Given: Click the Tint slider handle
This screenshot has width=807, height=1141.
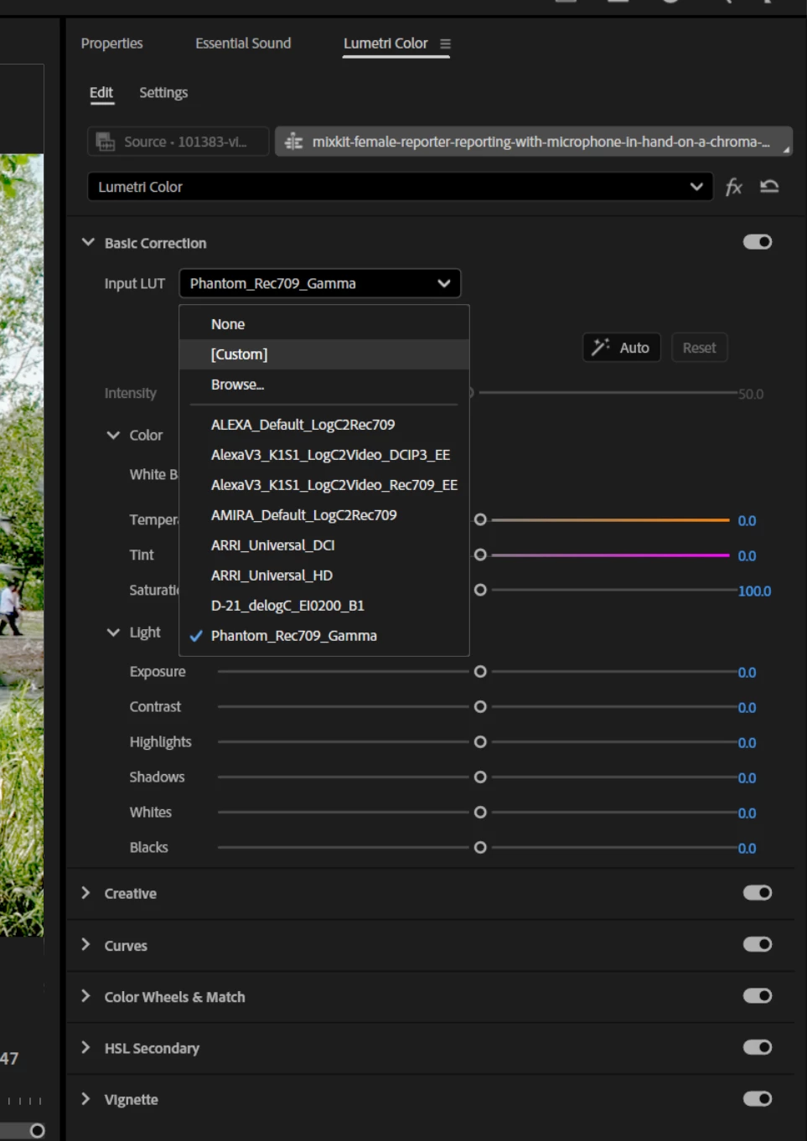Looking at the screenshot, I should (x=480, y=555).
